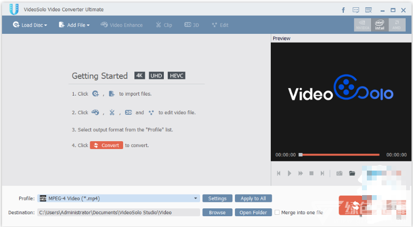Fast forward the preview
The height and width of the screenshot is (227, 413).
(301, 173)
